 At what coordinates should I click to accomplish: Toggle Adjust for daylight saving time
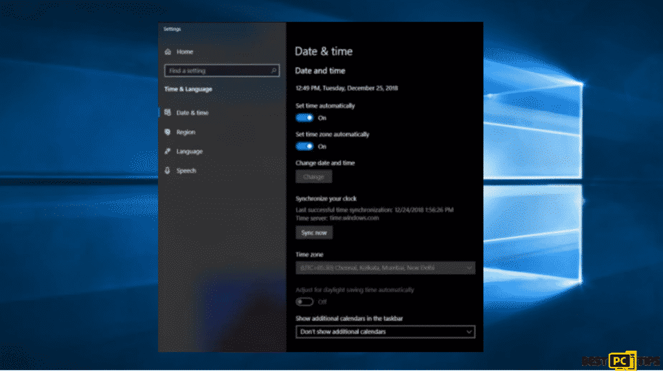tap(304, 302)
